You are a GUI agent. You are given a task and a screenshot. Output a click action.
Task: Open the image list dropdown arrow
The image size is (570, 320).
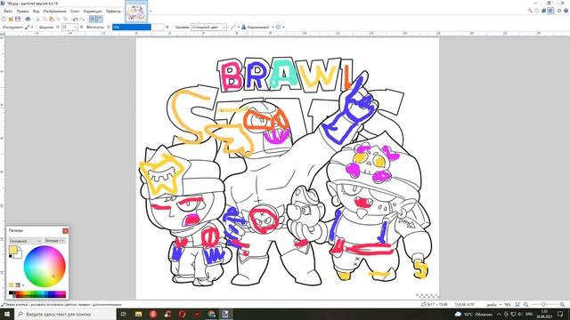click(x=151, y=11)
